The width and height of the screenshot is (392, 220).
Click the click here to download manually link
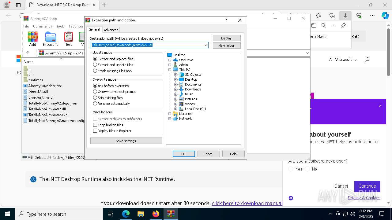247,203
